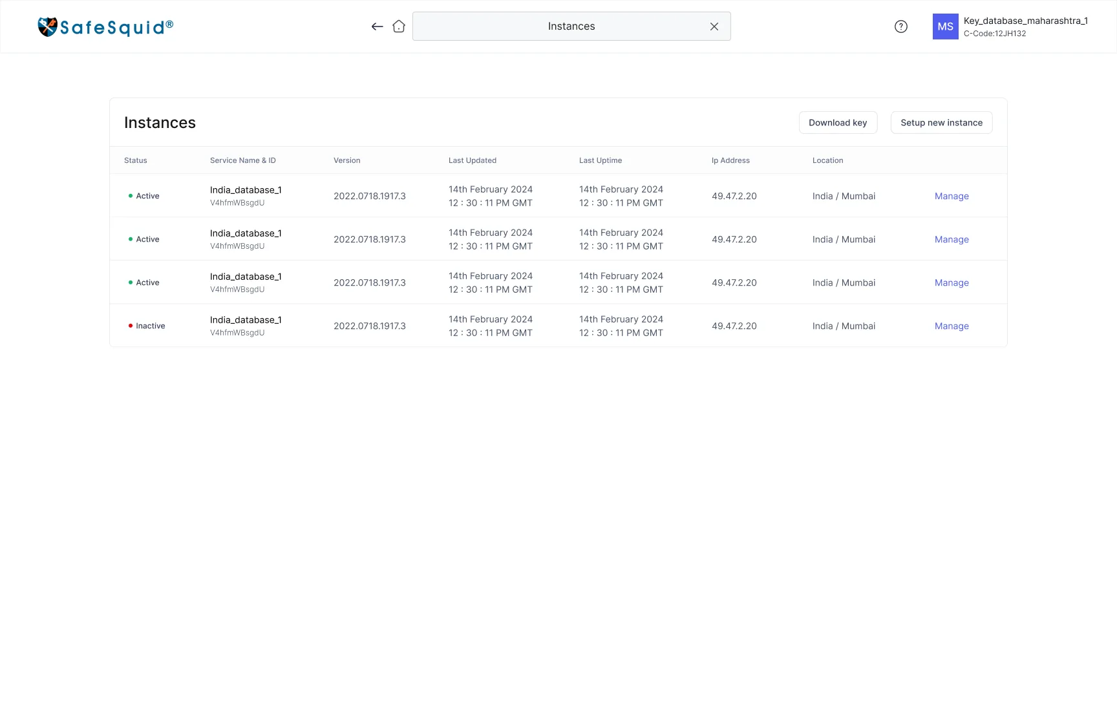Screen dimensions: 1117x722
Task: Click the back arrow icon
Action: (x=378, y=27)
